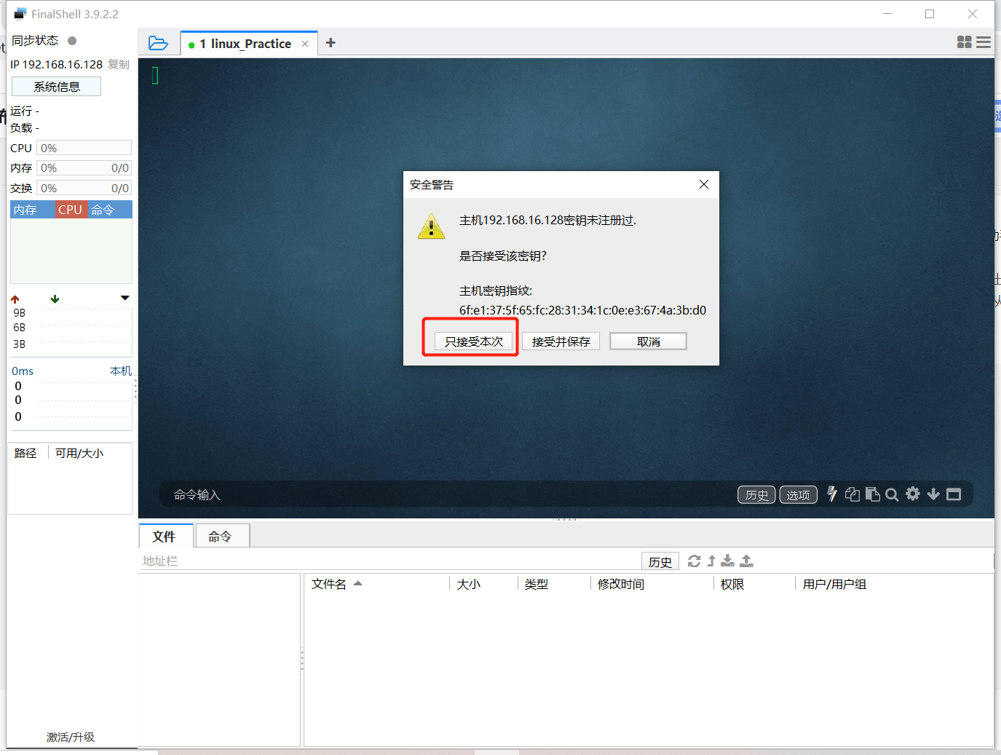Click the lightning quick-command icon
The height and width of the screenshot is (755, 1001).
(831, 494)
